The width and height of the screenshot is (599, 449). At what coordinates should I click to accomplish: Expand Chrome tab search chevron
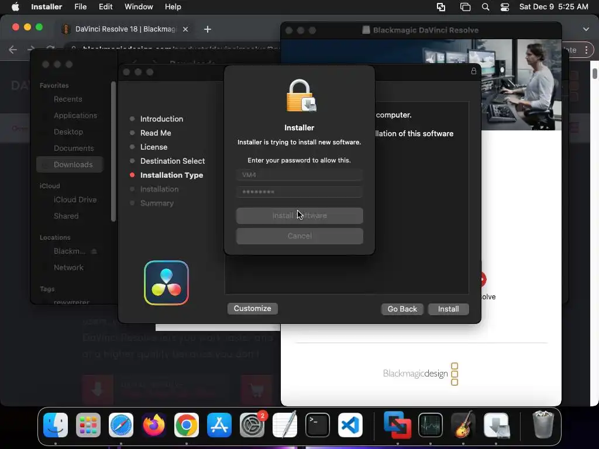(586, 29)
